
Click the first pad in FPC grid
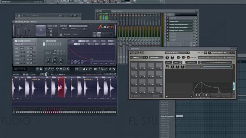(134, 66)
